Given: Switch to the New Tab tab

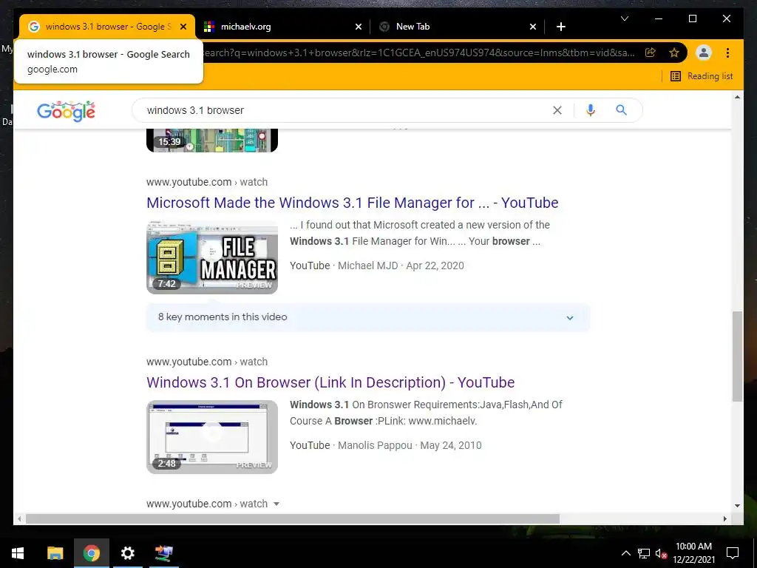Looking at the screenshot, I should click(x=457, y=27).
